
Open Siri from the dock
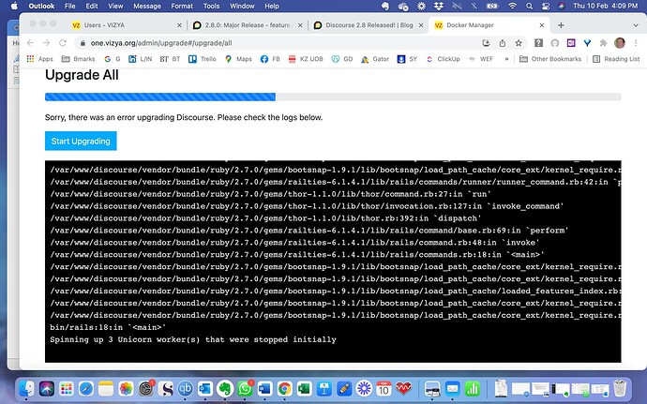[x=47, y=388]
